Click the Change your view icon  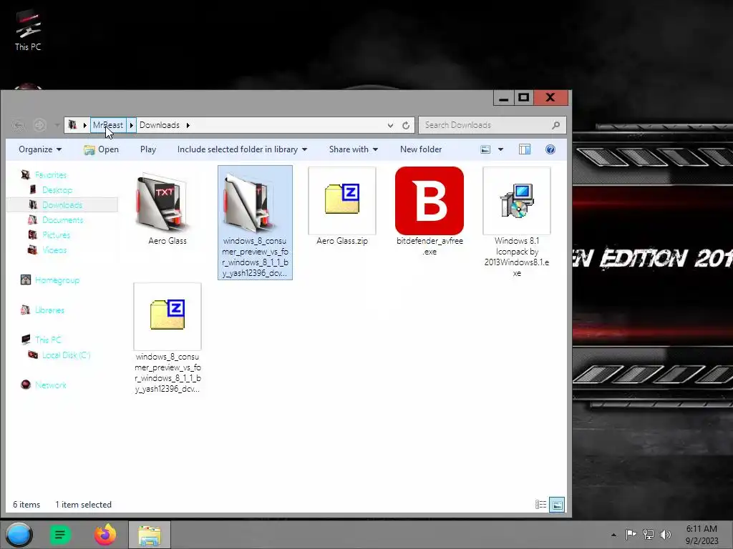pyautogui.click(x=486, y=149)
